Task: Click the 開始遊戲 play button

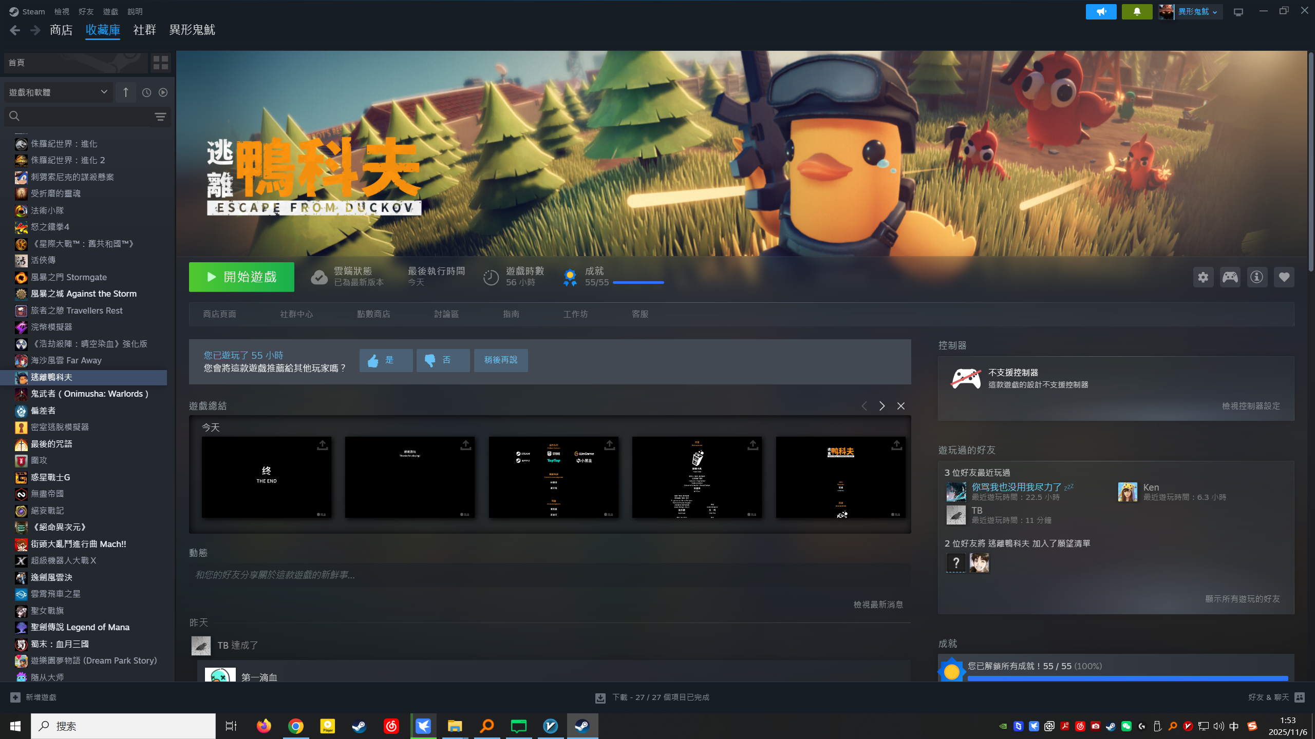Action: click(241, 277)
